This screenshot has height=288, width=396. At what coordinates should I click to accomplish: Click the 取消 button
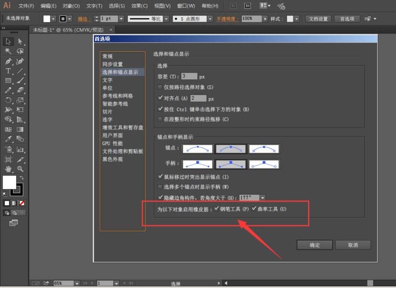click(x=353, y=245)
